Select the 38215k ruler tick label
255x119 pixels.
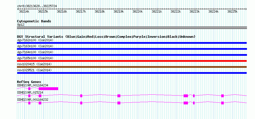click(43, 11)
